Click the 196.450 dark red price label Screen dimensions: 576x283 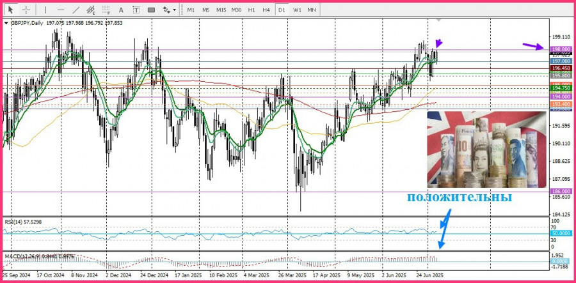(561, 68)
